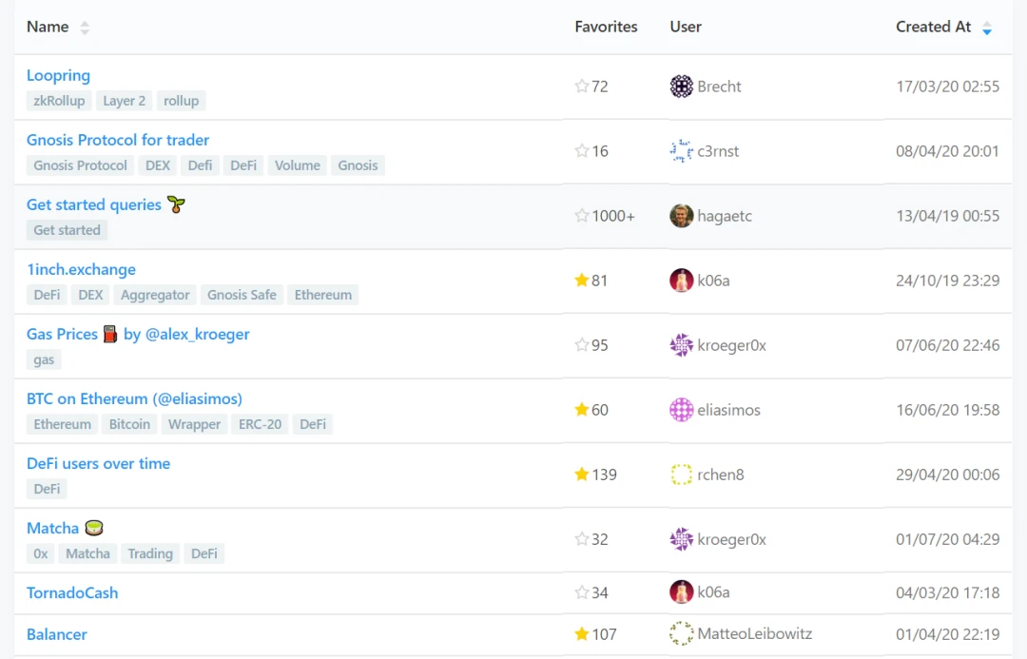The width and height of the screenshot is (1027, 659).
Task: Click the Get started tag
Action: tap(67, 230)
